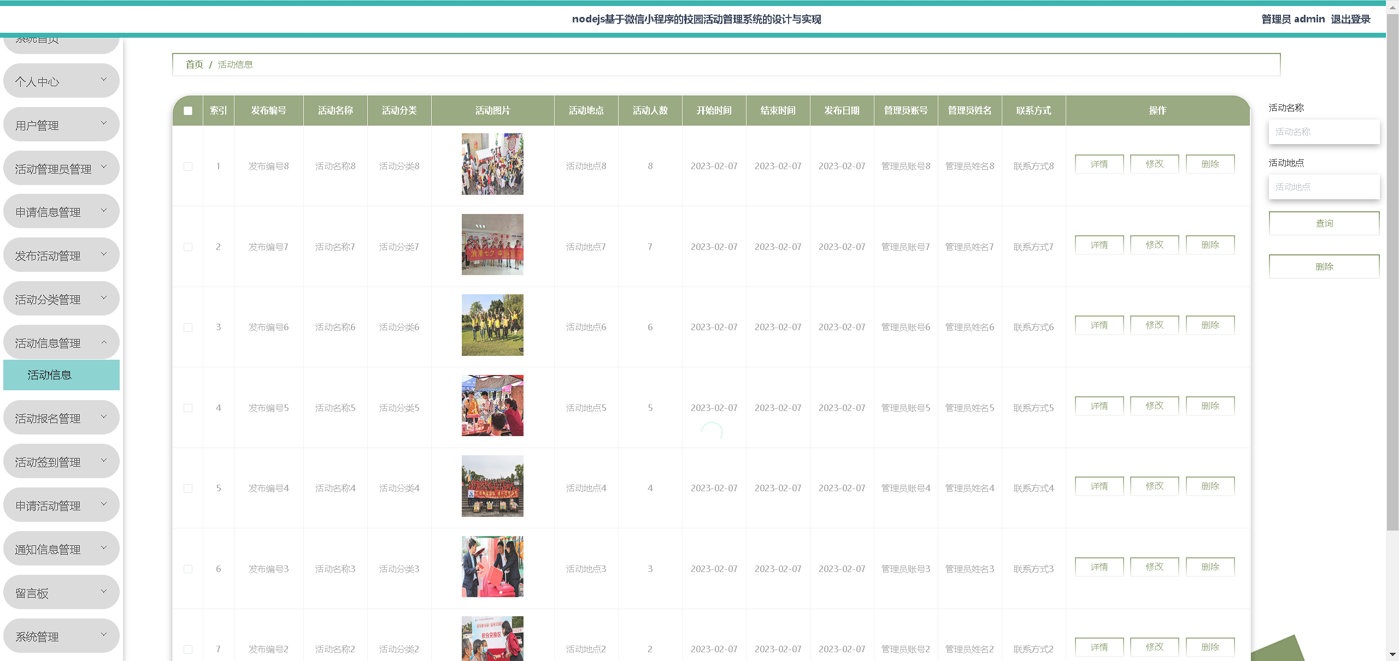1399x661 pixels.
Task: Click the page vertical scrollbar thumb
Action: pos(1392,273)
